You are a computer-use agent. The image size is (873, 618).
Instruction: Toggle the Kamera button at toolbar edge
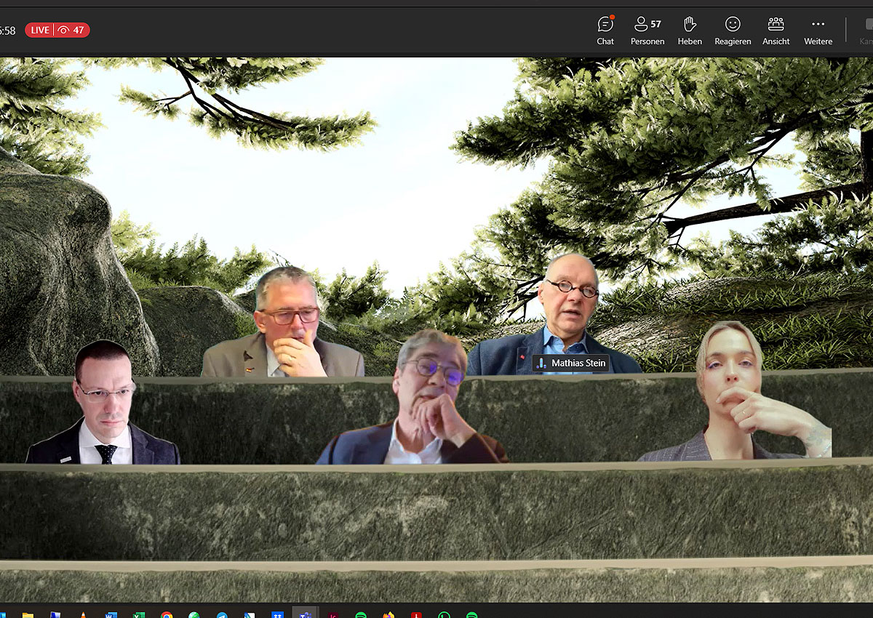coord(866,31)
